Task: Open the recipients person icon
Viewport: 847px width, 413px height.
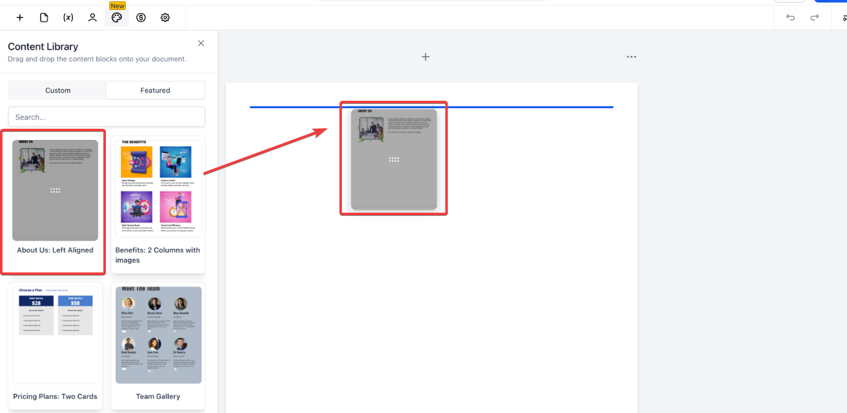Action: click(92, 17)
